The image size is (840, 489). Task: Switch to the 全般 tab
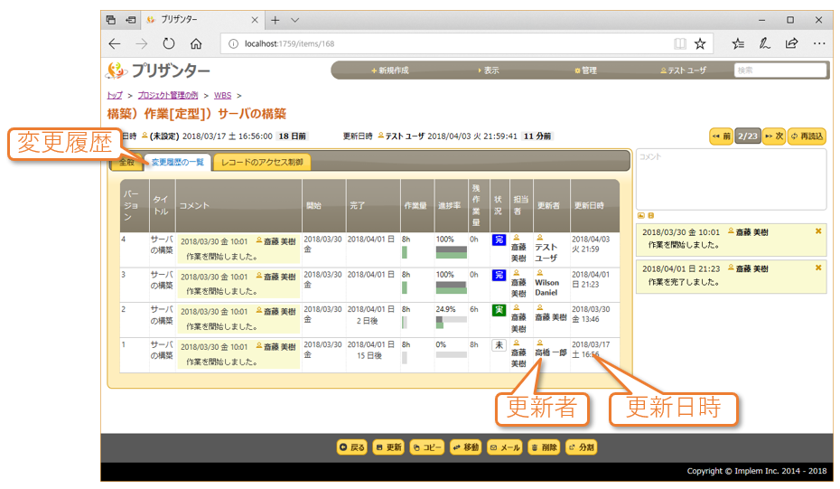[125, 163]
